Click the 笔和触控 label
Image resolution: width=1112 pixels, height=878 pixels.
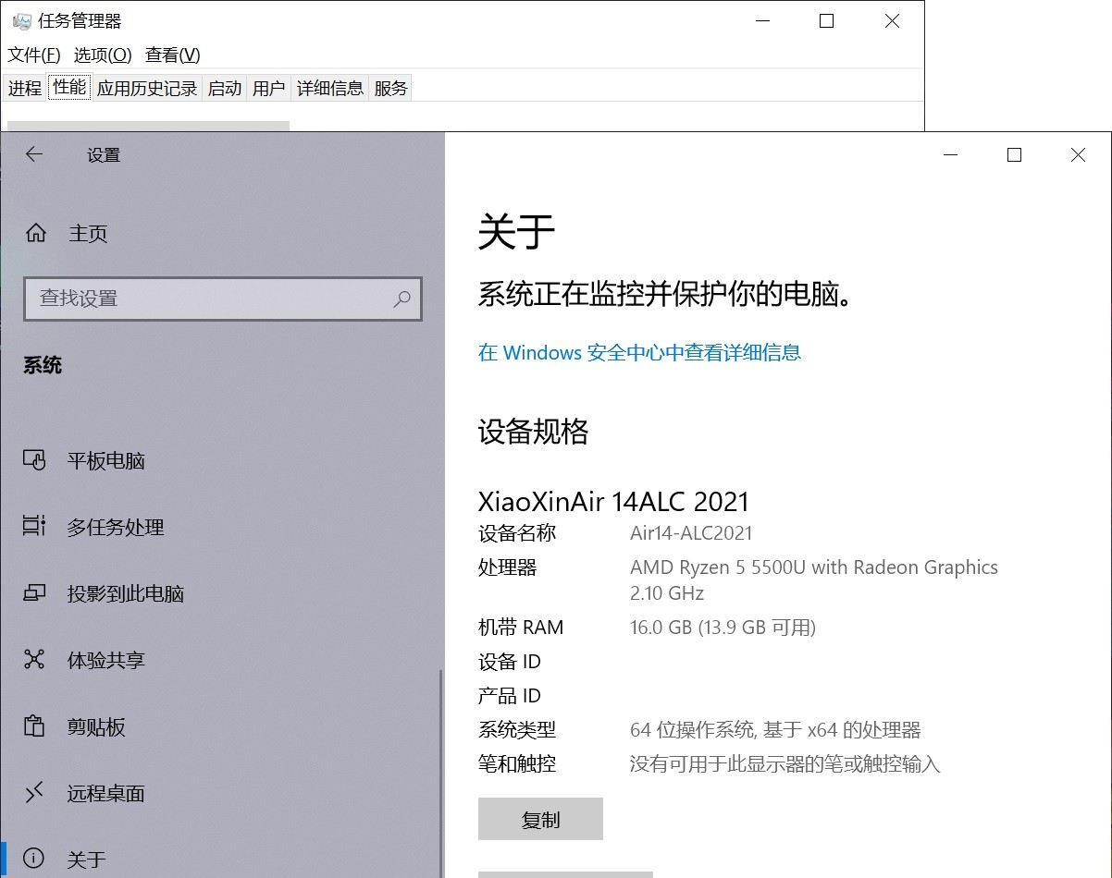pyautogui.click(x=517, y=764)
